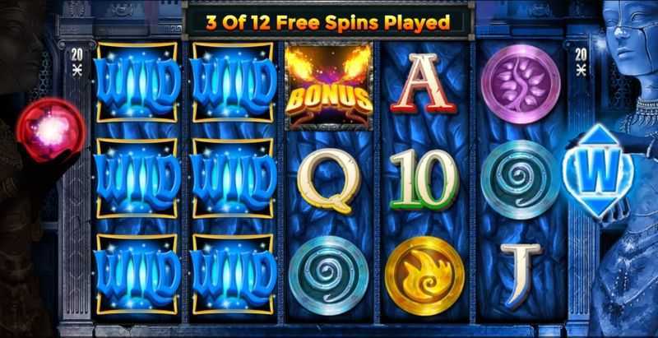This screenshot has width=658, height=338.
Task: Select the golden flame medallion symbol
Action: click(424, 275)
